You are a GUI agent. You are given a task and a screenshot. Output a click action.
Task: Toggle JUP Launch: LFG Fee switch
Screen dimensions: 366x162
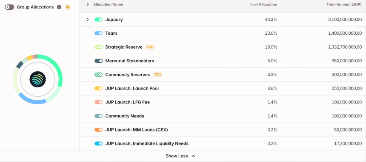[98, 102]
